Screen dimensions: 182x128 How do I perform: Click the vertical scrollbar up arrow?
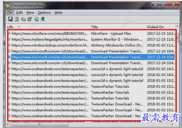click(177, 27)
